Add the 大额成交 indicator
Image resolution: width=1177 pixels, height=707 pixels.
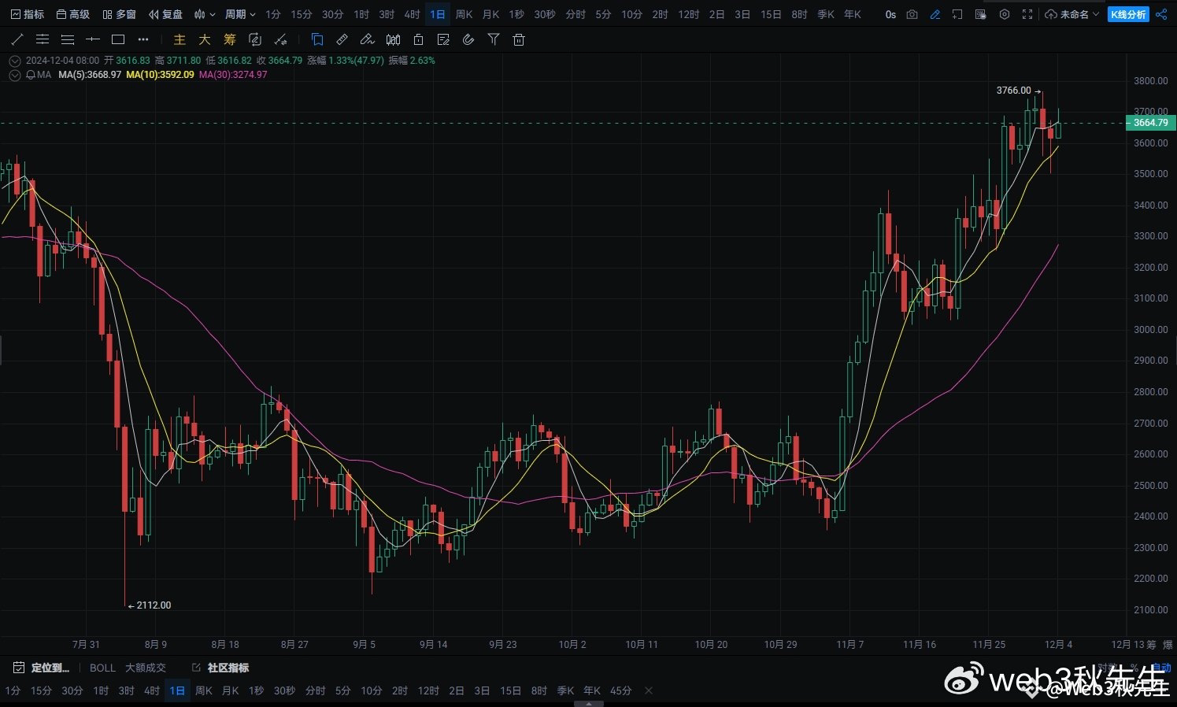point(146,668)
